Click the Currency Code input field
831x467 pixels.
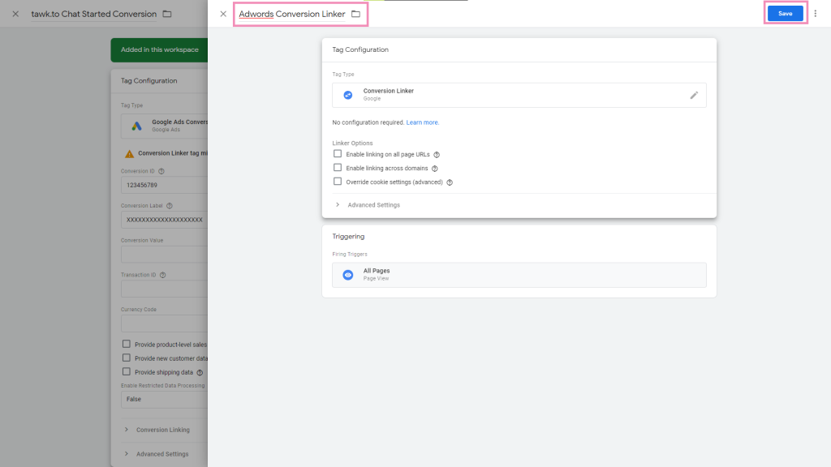pyautogui.click(x=164, y=323)
